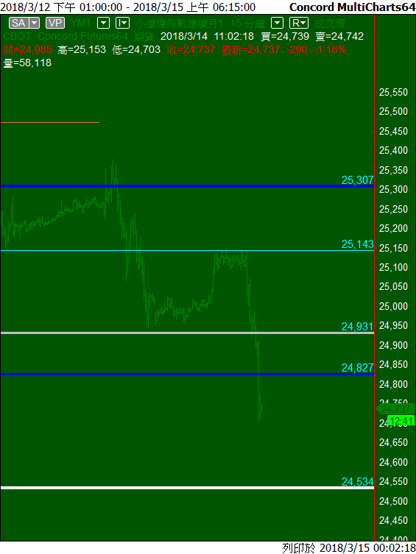
Task: Open the dropdown after 15 分鐘 interval
Action: 277,24
